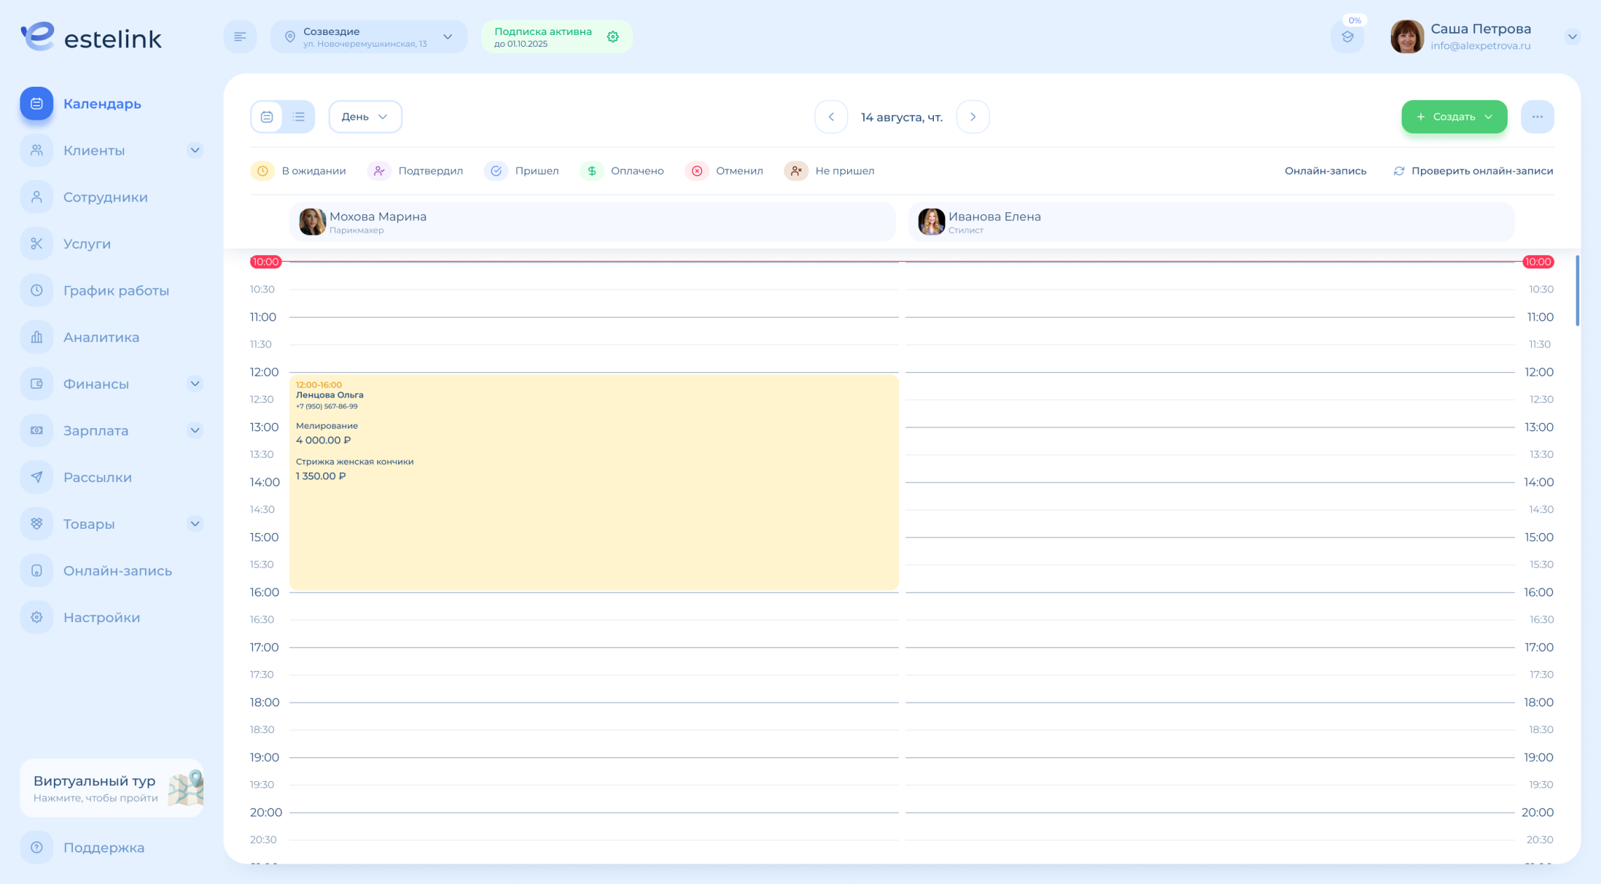Switch to list view

(x=299, y=117)
